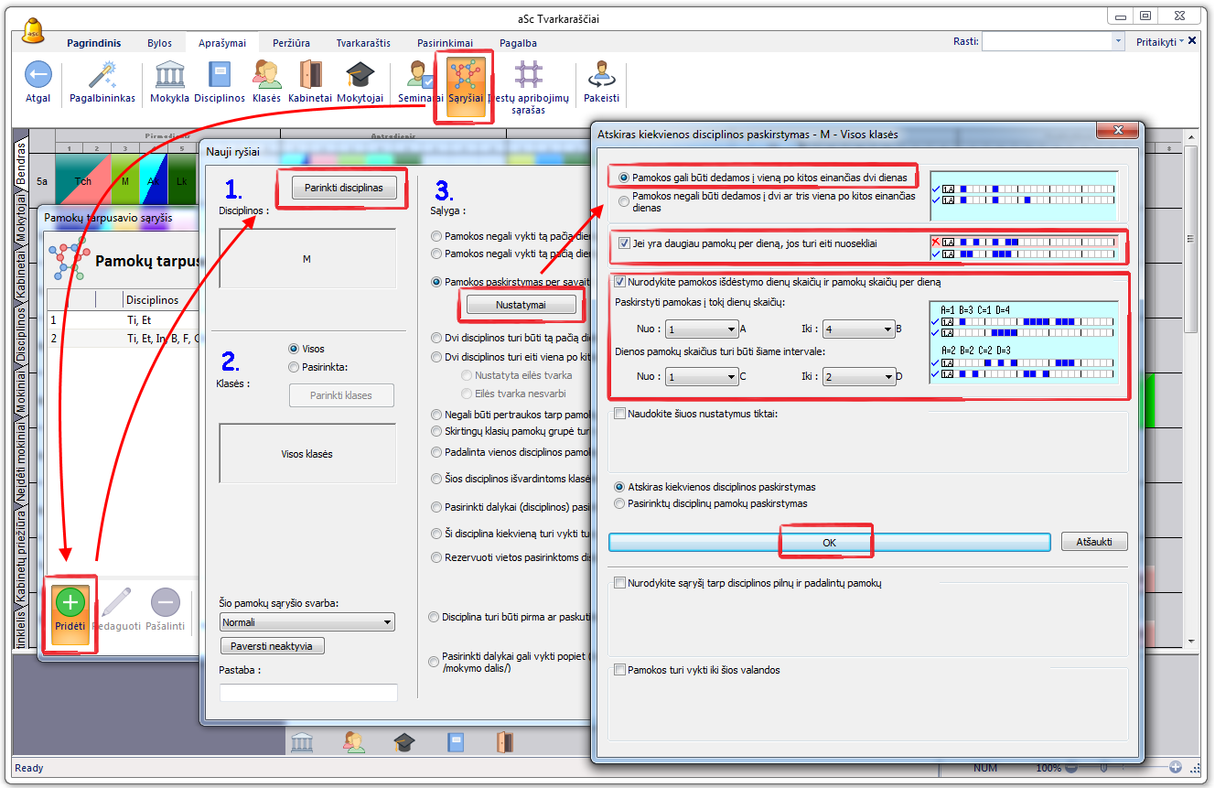
Task: Open the Peržiūra ribbon tab
Action: coord(291,43)
